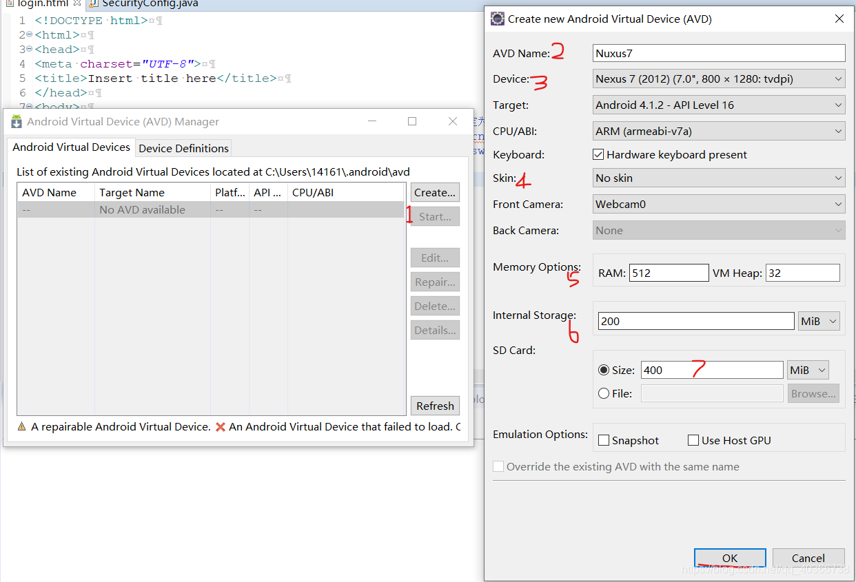856x582 pixels.
Task: Click the DOCTYPE html line in editor
Action: point(91,21)
